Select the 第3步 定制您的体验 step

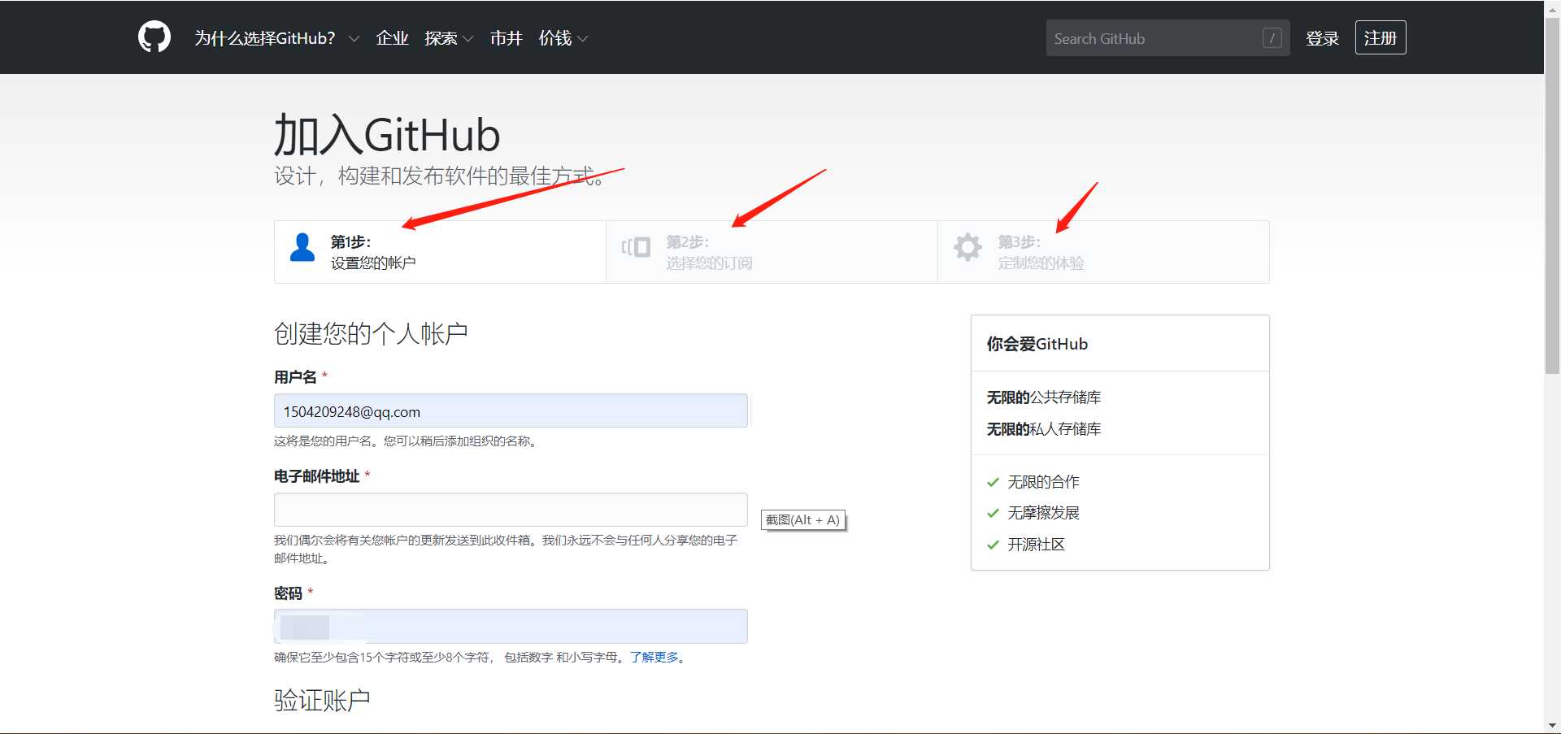[1103, 252]
